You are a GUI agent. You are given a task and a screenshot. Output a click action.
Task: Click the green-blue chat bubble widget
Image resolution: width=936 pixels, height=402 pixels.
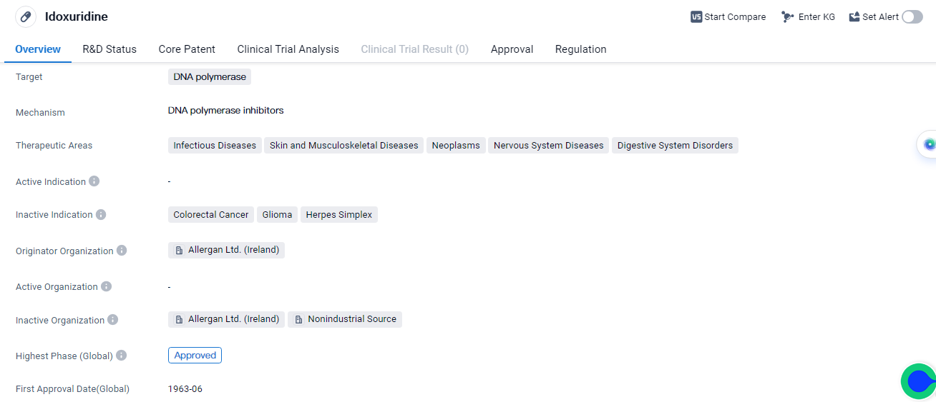click(x=918, y=381)
